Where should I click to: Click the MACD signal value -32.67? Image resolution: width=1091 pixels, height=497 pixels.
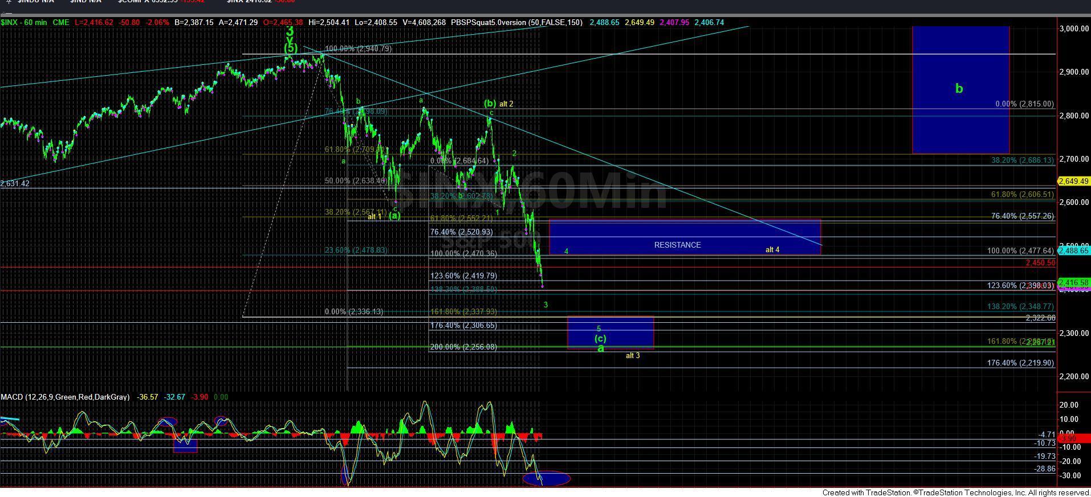[174, 397]
